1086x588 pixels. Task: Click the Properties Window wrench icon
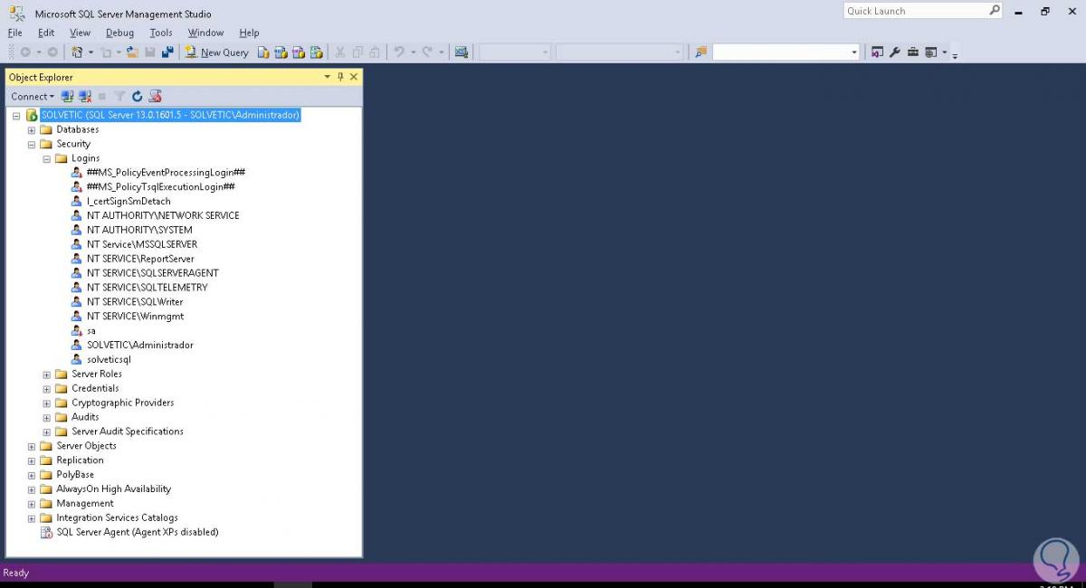point(894,52)
